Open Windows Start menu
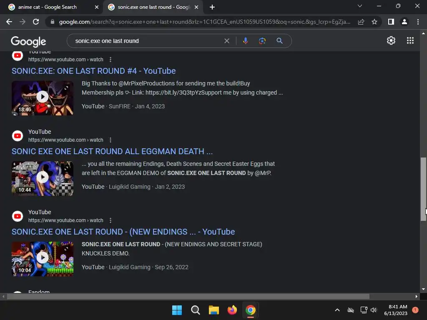 coord(177,310)
